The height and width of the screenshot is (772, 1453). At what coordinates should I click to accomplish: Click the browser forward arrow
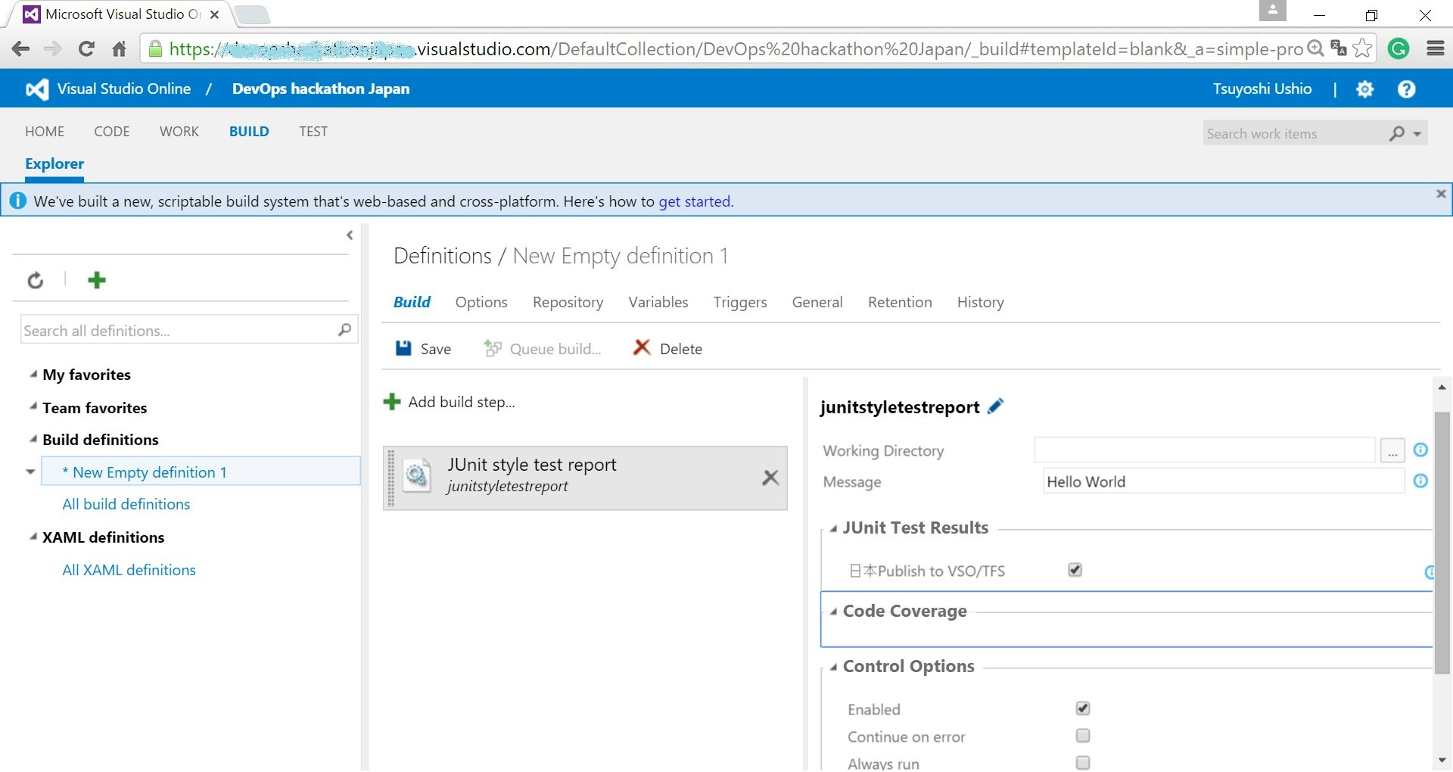[x=52, y=49]
